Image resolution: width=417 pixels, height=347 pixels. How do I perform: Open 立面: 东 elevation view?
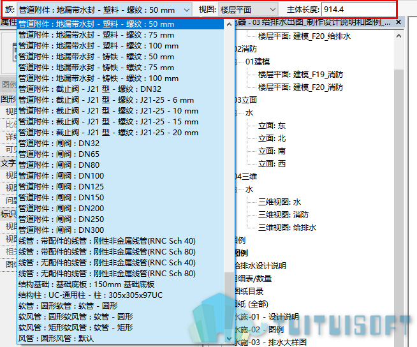click(x=272, y=126)
